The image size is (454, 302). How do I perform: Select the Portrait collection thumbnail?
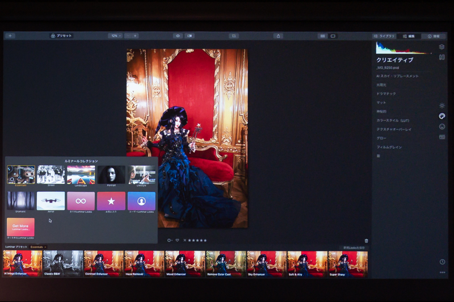(111, 175)
